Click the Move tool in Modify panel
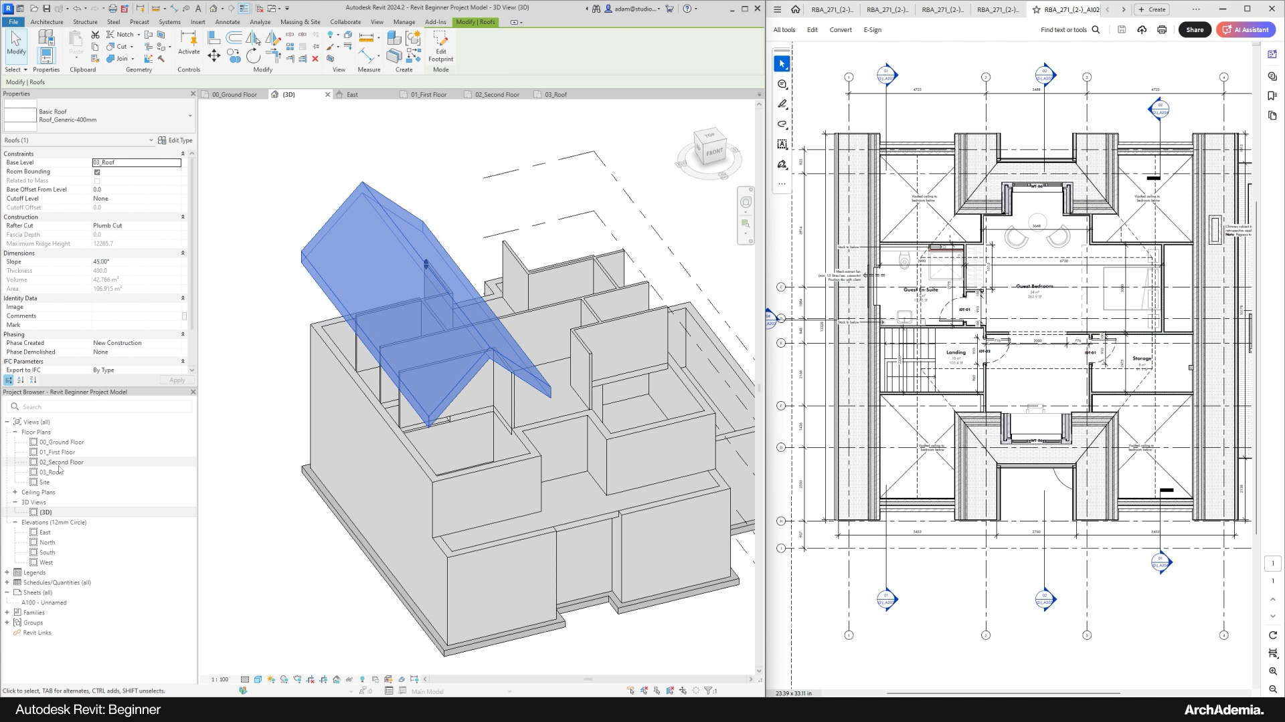Image resolution: width=1285 pixels, height=722 pixels. (213, 56)
